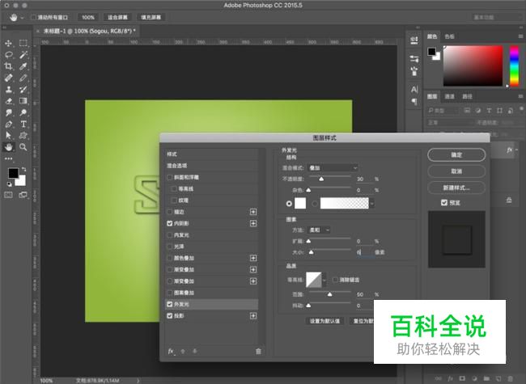Open the Edit Toolbar three-dots button
The image size is (526, 384).
[8, 158]
